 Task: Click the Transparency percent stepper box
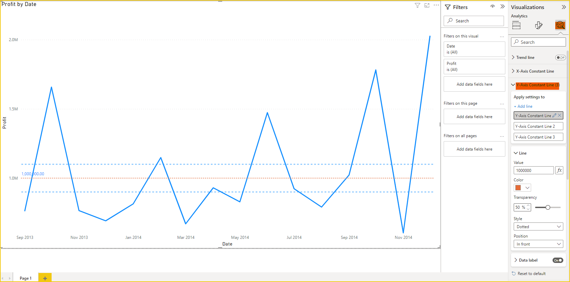click(522, 207)
